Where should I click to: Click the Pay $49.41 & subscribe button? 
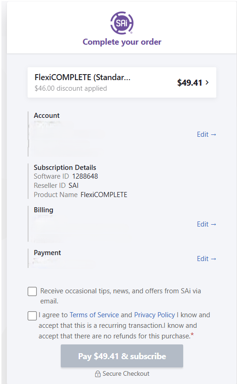tap(122, 356)
